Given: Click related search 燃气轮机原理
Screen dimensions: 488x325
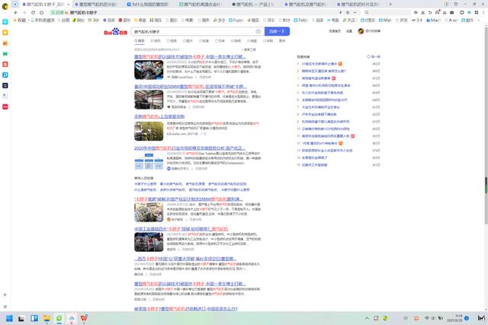Looking at the screenshot, I should coord(195,184).
